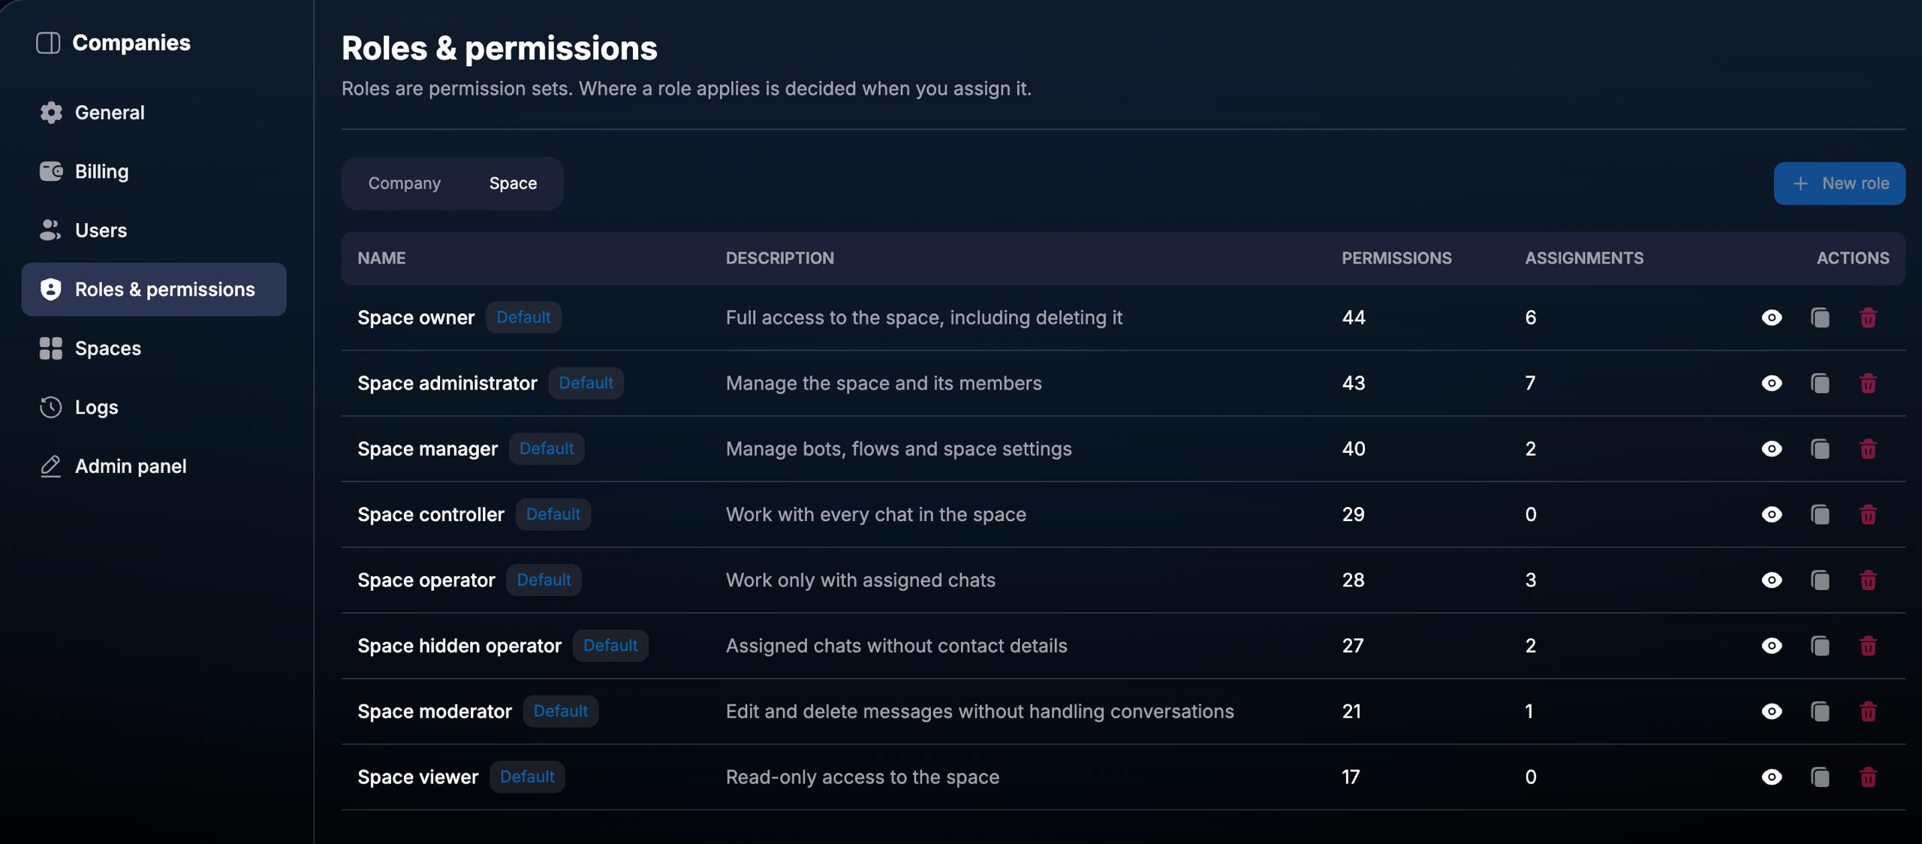Click the Space controller role name
The height and width of the screenshot is (844, 1922).
(431, 514)
